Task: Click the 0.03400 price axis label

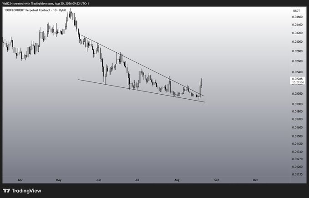Action: coord(297,25)
